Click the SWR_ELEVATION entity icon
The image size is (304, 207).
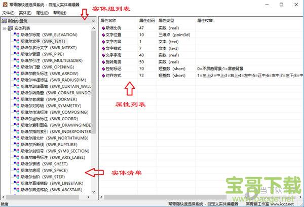pos(16,35)
